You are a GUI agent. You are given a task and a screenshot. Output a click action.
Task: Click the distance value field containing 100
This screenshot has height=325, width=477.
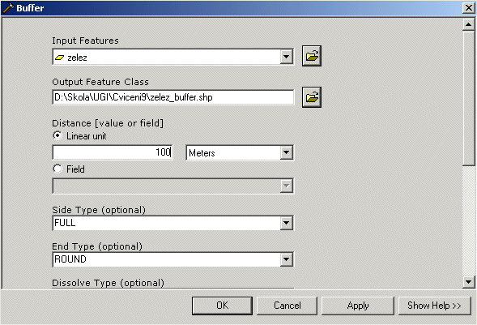113,152
